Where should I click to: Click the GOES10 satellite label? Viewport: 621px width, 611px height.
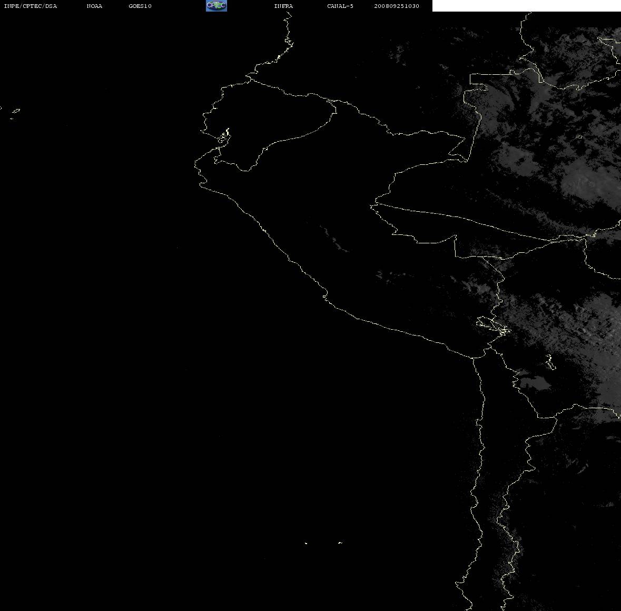click(x=140, y=6)
